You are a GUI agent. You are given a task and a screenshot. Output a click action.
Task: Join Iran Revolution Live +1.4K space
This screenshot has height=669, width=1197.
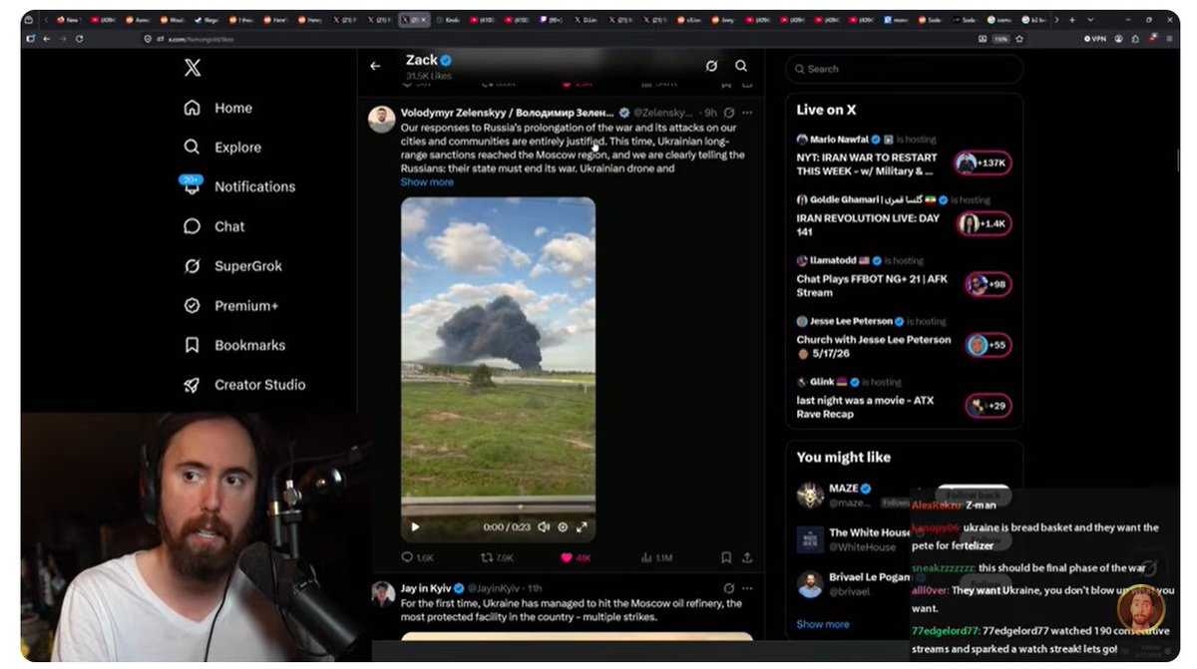tap(984, 223)
